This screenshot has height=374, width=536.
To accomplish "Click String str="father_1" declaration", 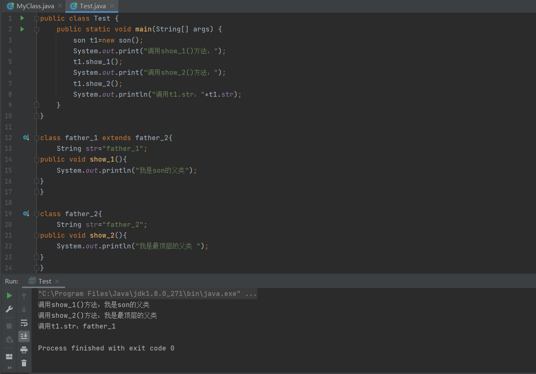I will [x=102, y=148].
